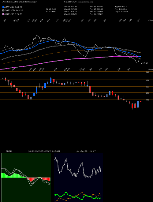Click the 'Day C: 583.25' value
Image resolution: width=153 pixels, height=202 pixels.
(70, 14)
